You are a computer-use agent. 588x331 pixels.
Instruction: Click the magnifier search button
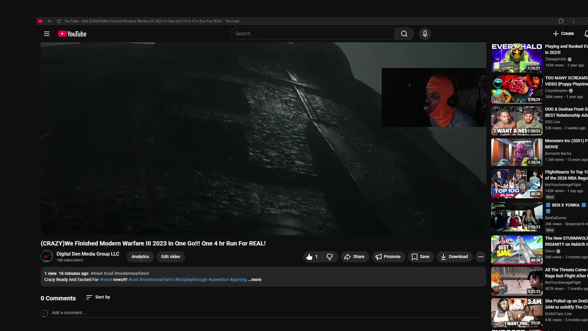(404, 34)
